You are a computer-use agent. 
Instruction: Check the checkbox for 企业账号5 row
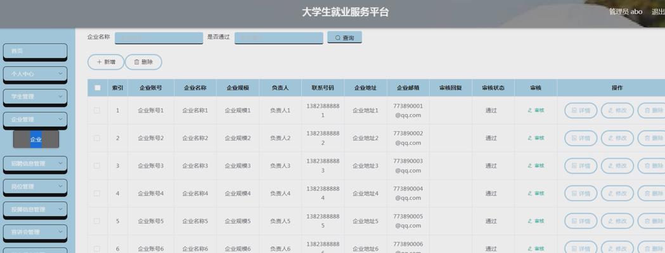(x=97, y=221)
